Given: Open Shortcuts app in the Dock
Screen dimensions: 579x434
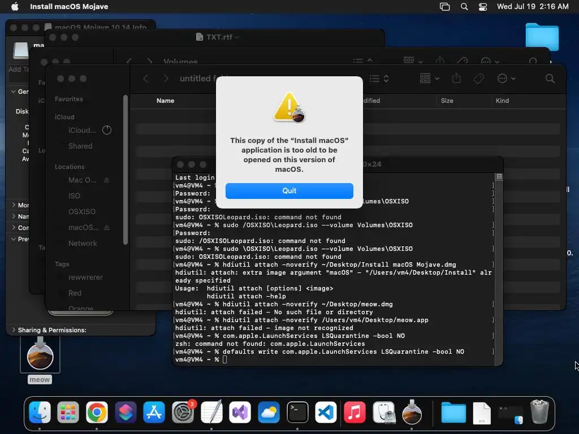Looking at the screenshot, I should point(126,412).
